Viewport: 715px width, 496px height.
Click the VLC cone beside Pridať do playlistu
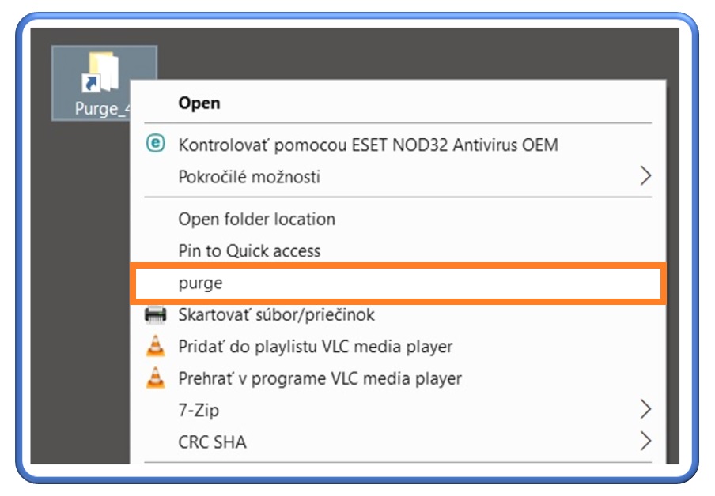156,346
